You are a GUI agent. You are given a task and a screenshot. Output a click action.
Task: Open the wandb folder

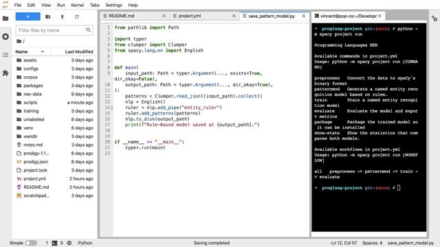coord(54,137)
